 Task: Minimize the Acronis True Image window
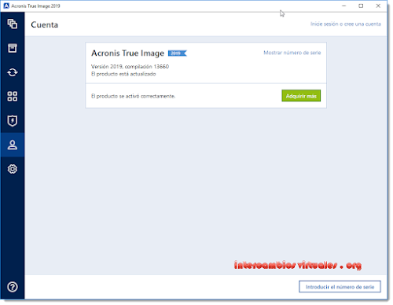(x=343, y=6)
